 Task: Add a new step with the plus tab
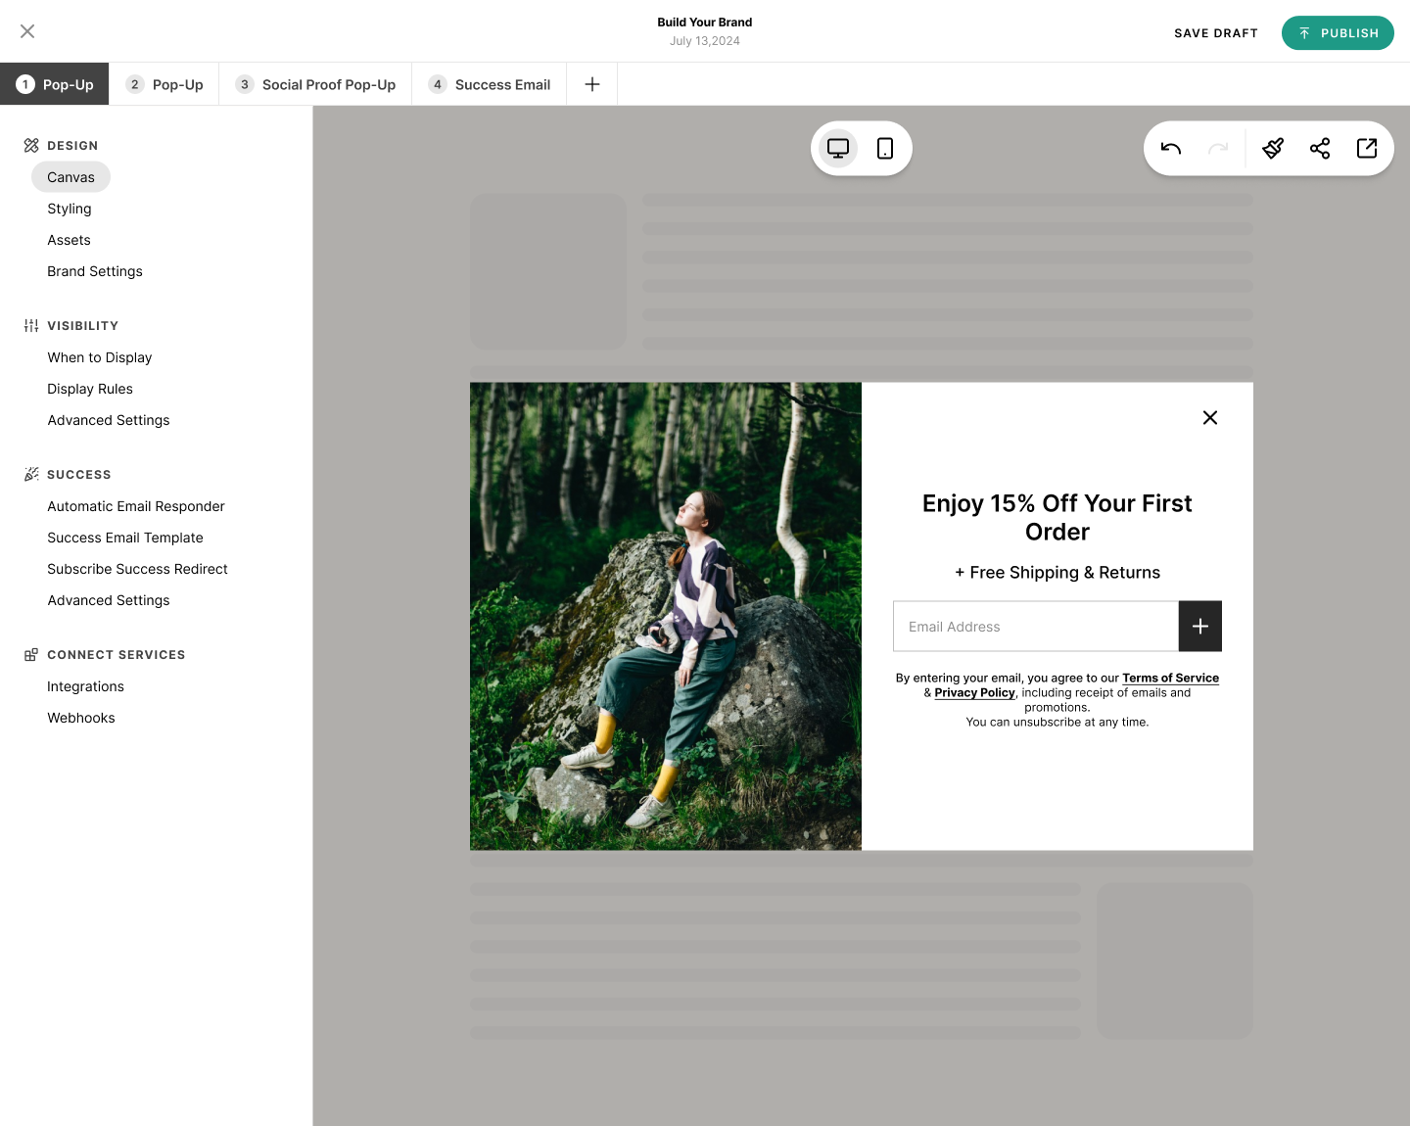(x=592, y=84)
